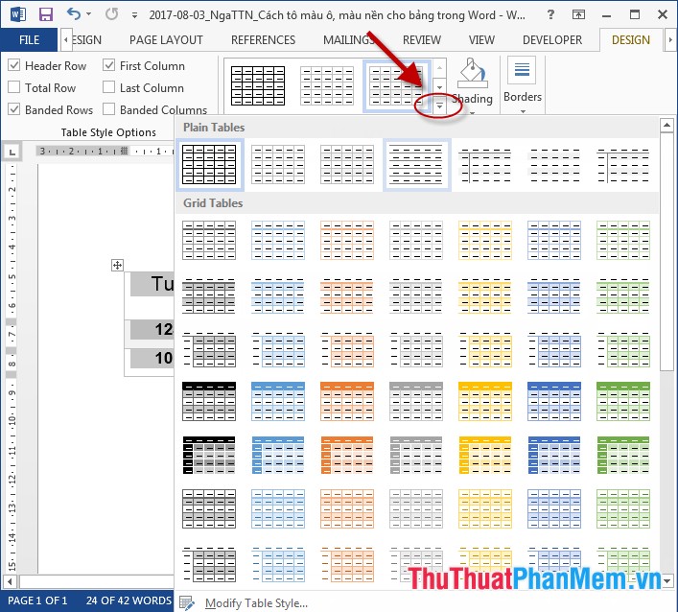Image resolution: width=678 pixels, height=612 pixels.
Task: Select yellow Grid Table 1 Light style
Action: (x=485, y=240)
